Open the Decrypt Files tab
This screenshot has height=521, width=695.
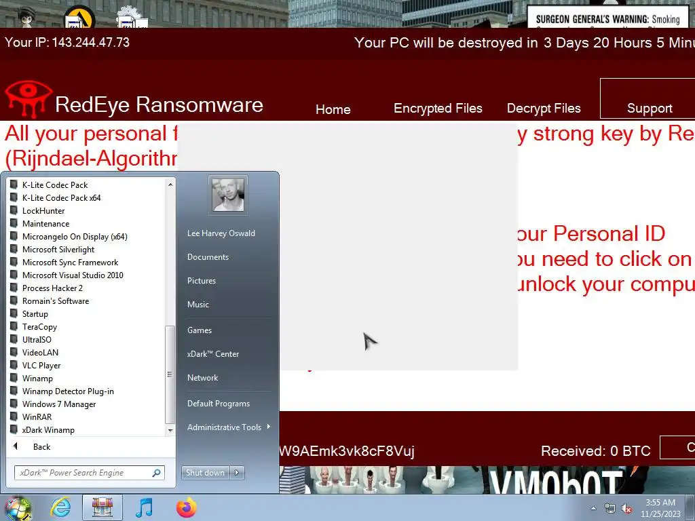click(x=544, y=108)
